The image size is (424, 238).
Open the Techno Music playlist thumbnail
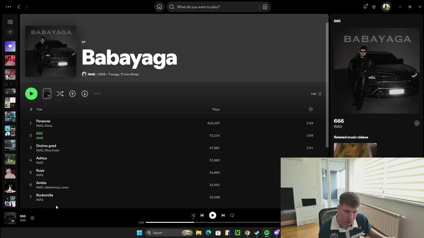[10, 117]
